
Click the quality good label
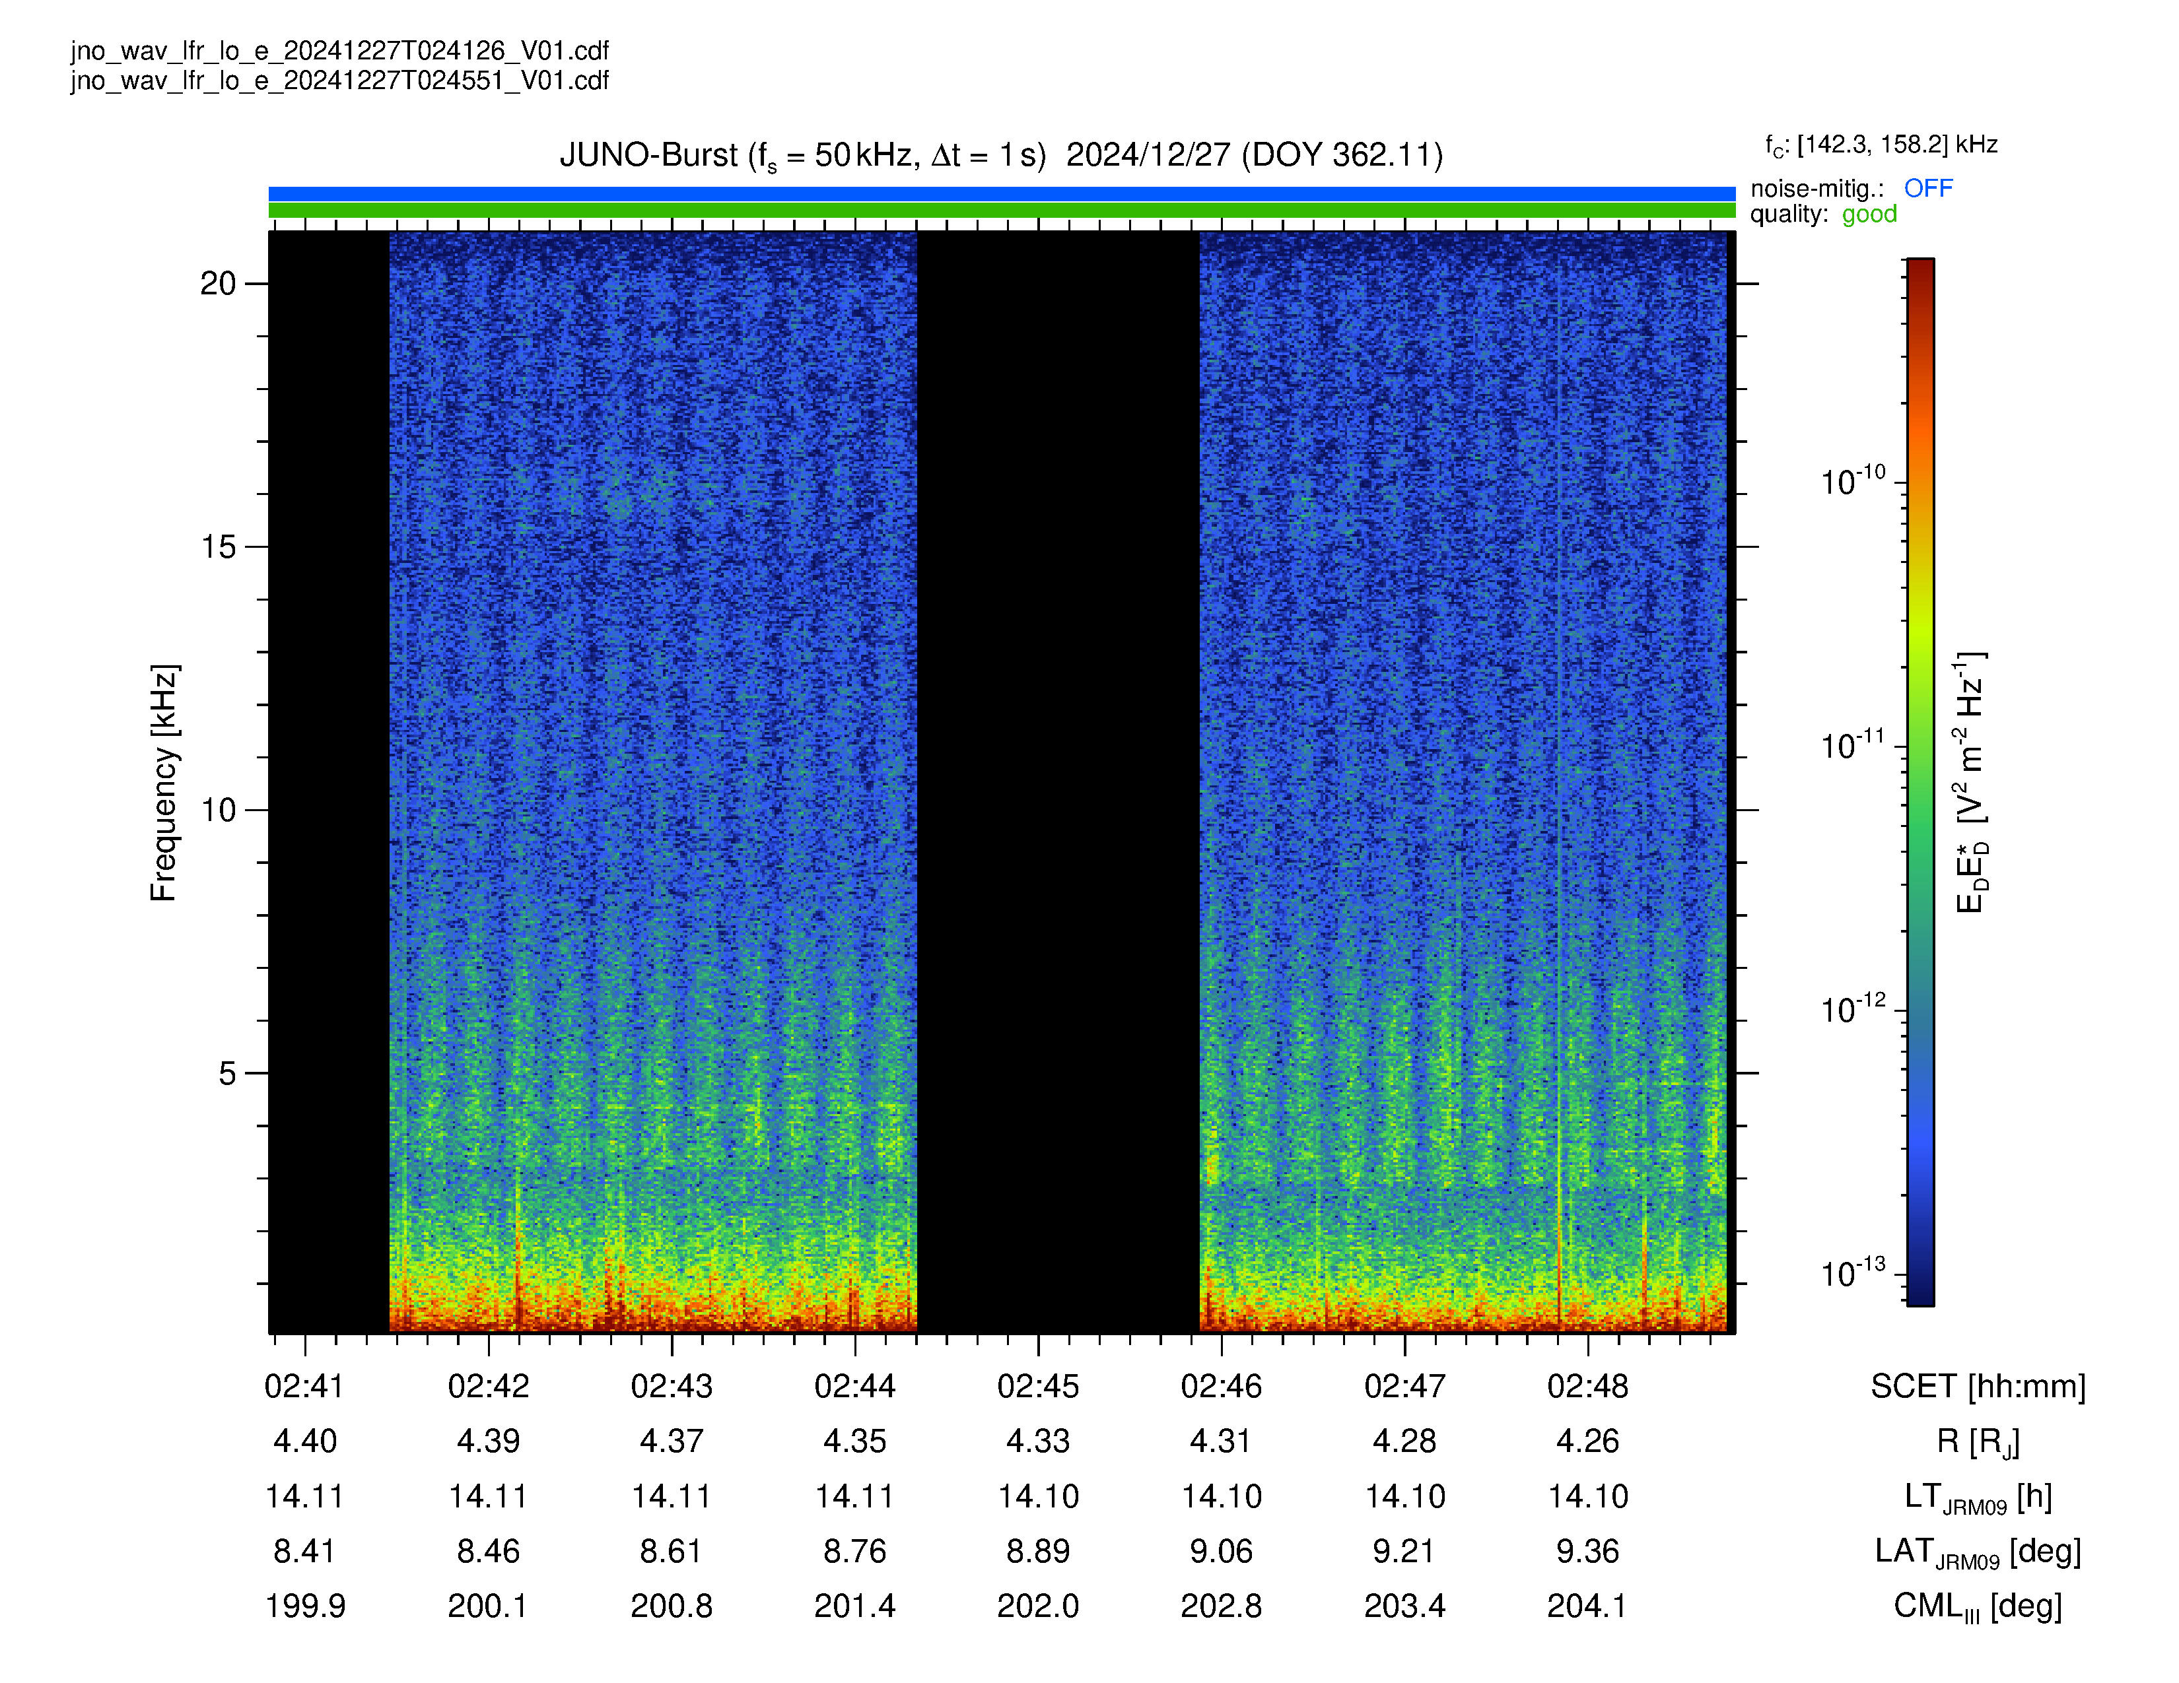(x=1823, y=214)
